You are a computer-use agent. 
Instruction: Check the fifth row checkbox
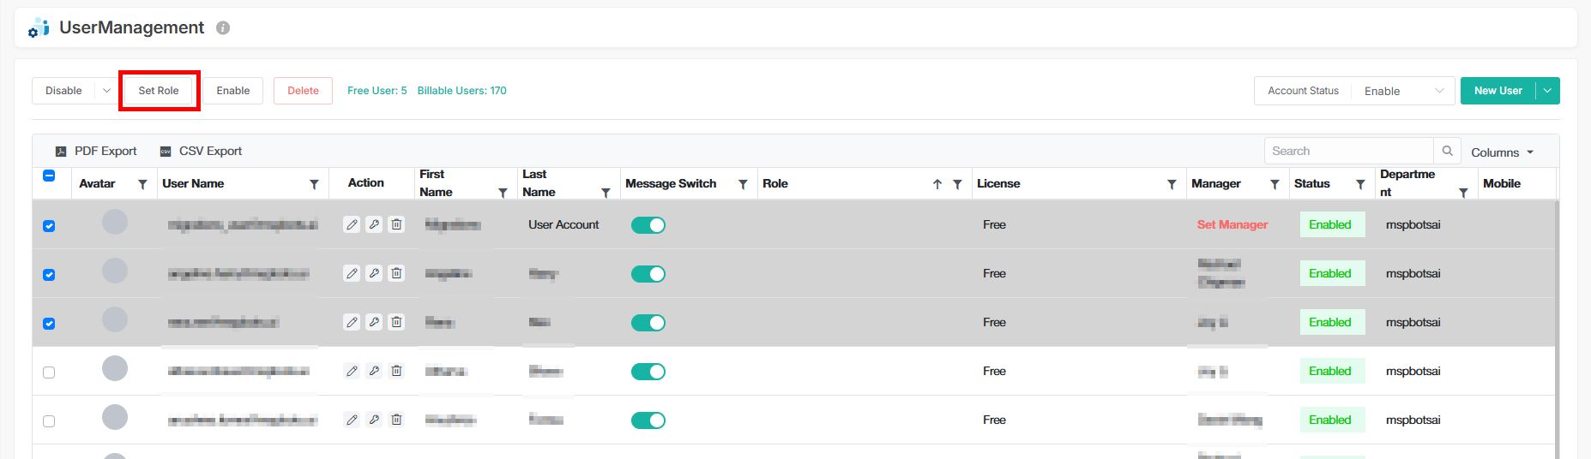[x=49, y=421]
